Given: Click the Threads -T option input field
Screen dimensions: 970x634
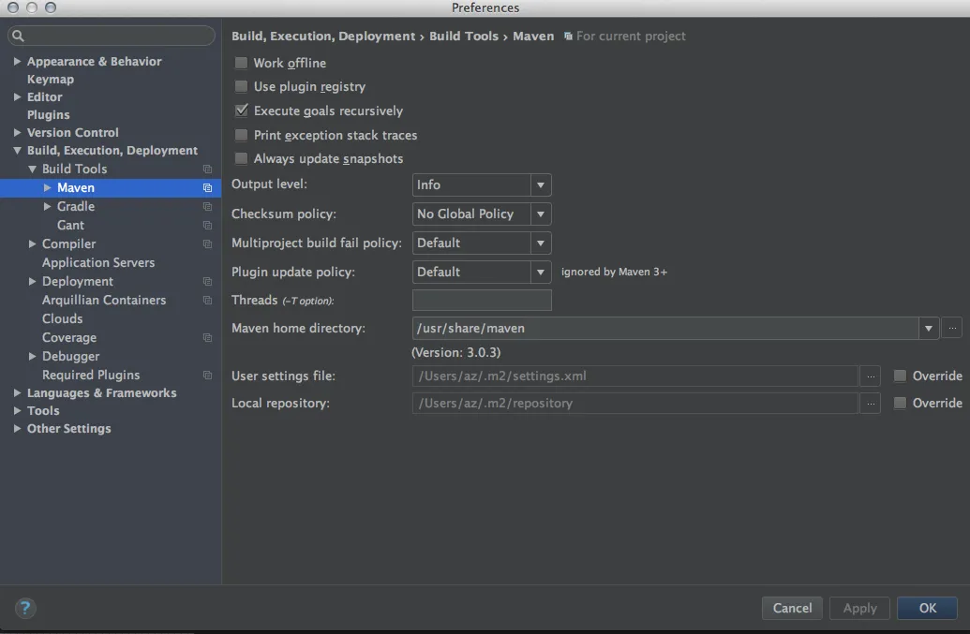Looking at the screenshot, I should pos(482,301).
